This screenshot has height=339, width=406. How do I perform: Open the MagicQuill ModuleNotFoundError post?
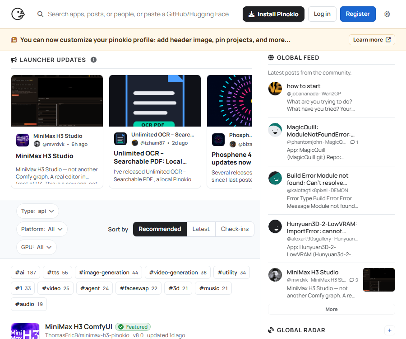(321, 131)
